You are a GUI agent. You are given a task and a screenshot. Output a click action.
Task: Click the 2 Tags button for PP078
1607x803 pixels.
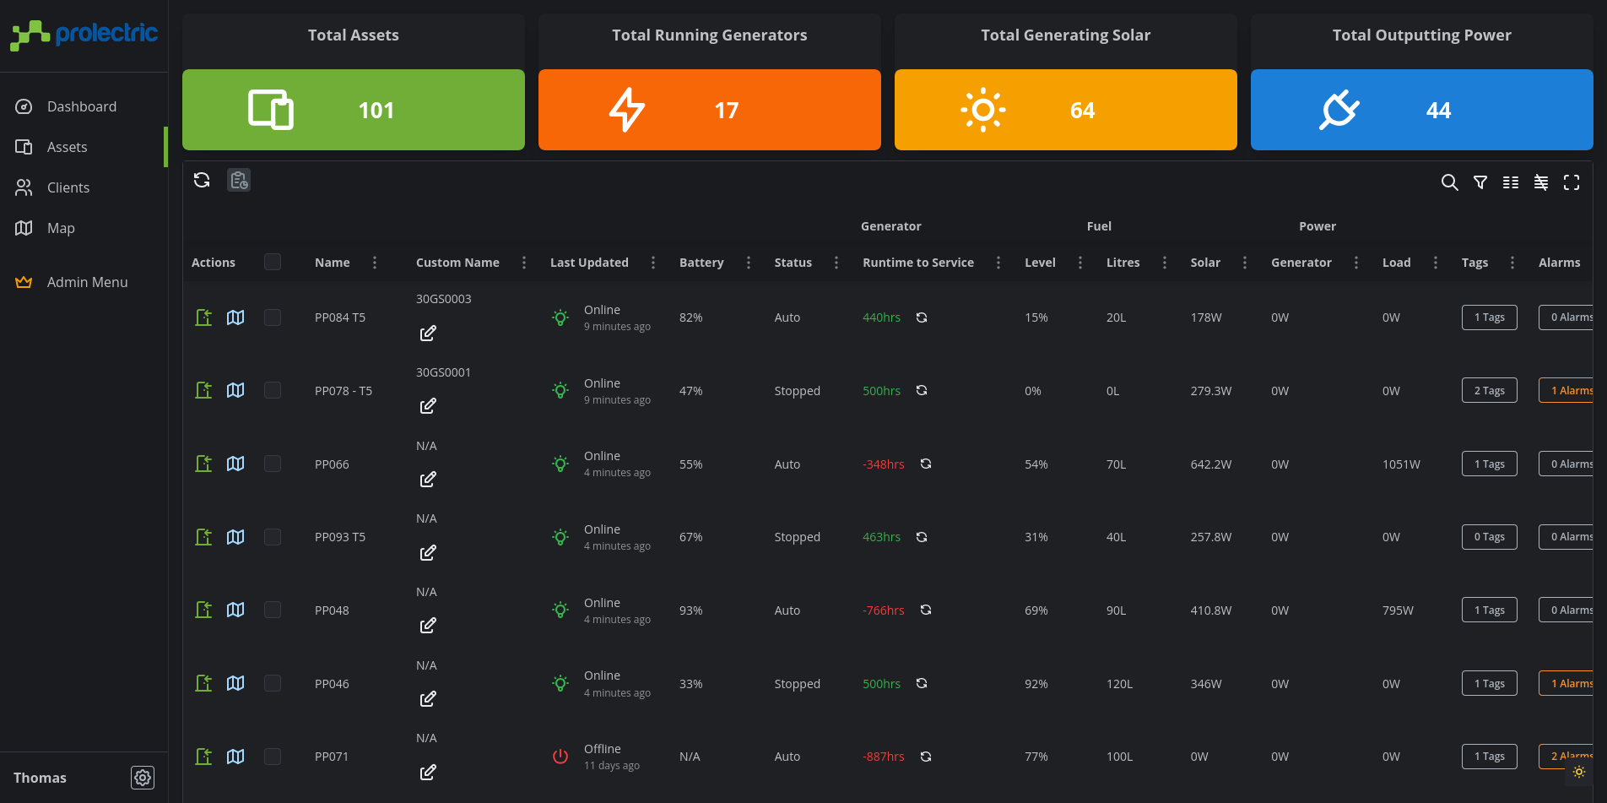(1489, 390)
